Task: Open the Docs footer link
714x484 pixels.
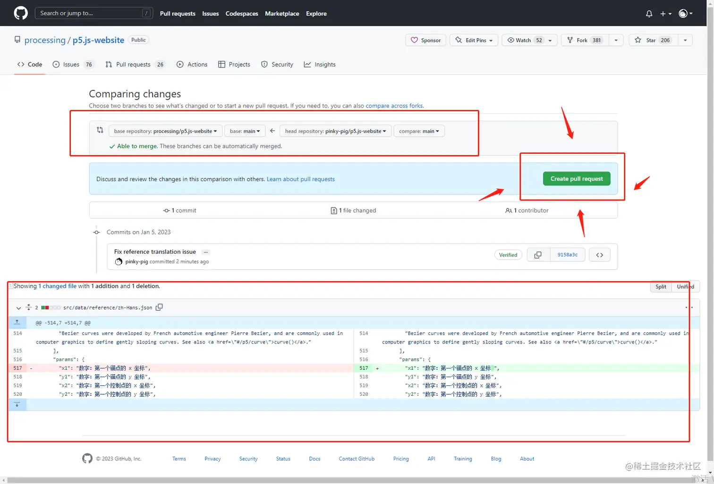Action: coord(314,459)
